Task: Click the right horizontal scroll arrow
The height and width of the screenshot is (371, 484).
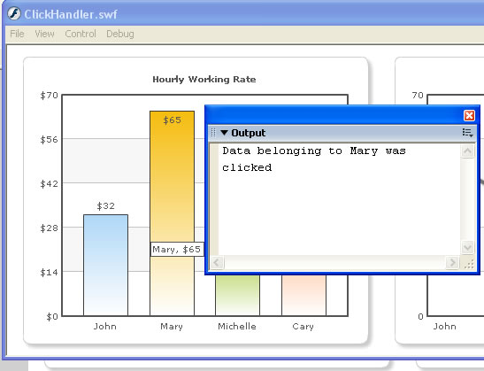Action: pos(452,263)
